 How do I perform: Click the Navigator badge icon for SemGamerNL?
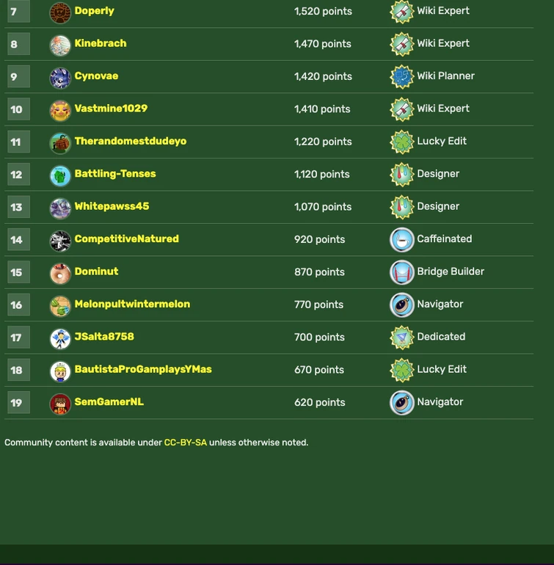[401, 403]
